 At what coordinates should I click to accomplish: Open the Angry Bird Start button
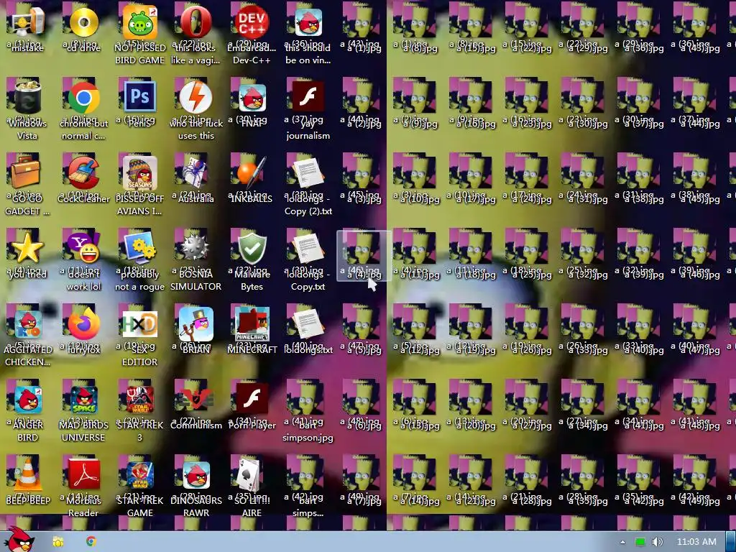pos(21,540)
